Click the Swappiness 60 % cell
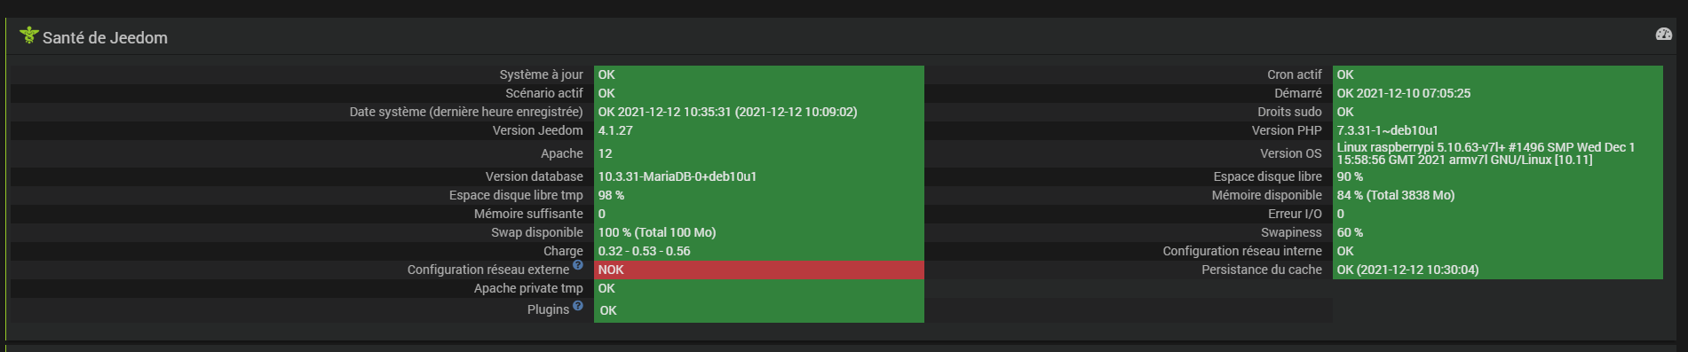 coord(1498,232)
